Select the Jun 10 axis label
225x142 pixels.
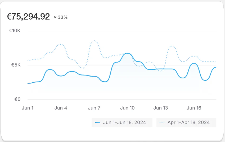point(127,108)
